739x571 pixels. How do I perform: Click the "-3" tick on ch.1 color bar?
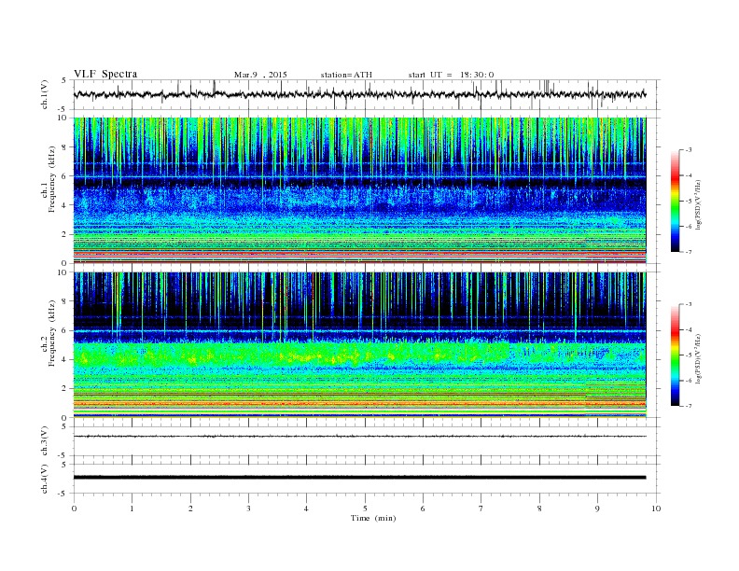[689, 150]
